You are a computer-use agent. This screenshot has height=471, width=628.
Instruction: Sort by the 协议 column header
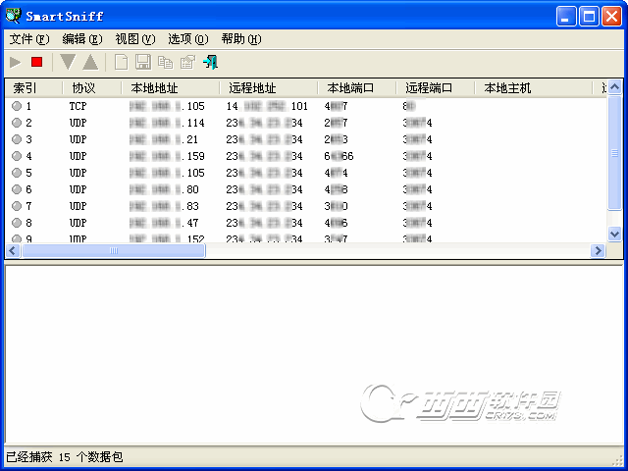(92, 87)
